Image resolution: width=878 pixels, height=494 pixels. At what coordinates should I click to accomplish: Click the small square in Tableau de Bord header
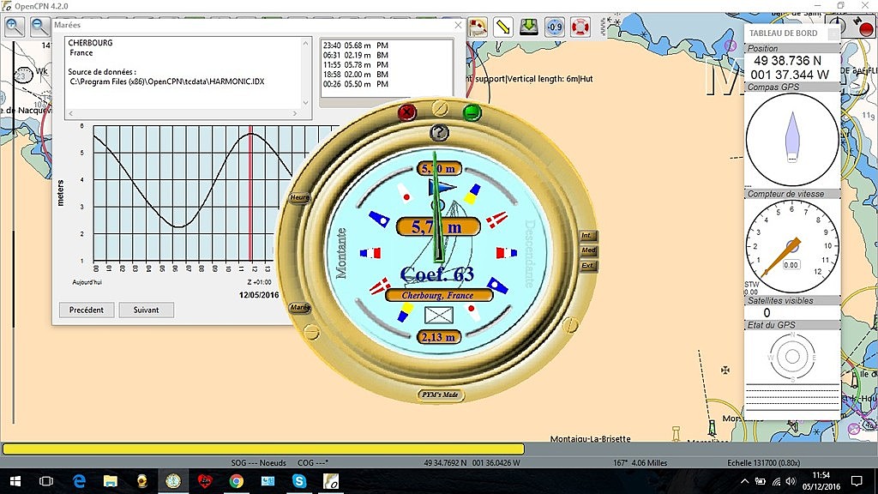(833, 33)
